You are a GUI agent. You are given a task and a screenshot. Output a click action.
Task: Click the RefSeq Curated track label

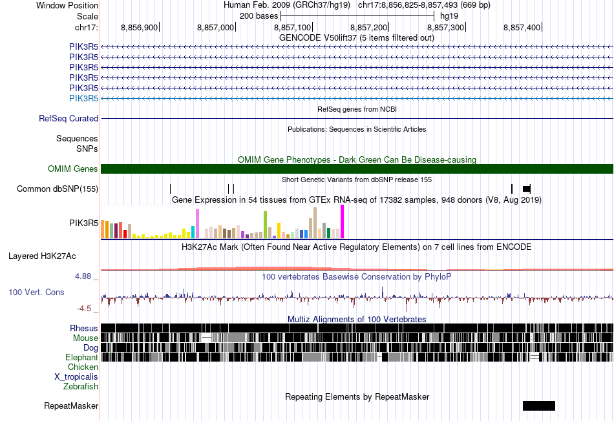[69, 119]
